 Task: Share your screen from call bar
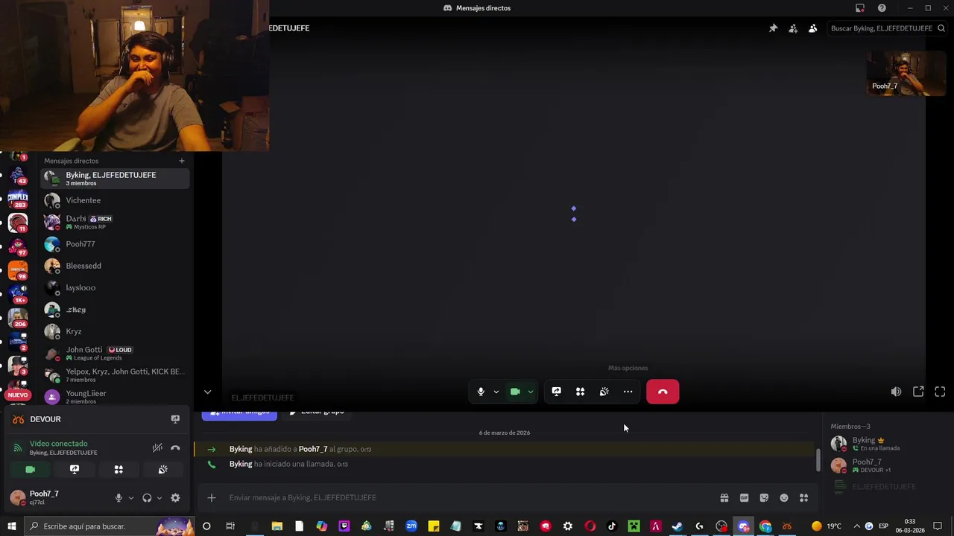click(x=556, y=392)
